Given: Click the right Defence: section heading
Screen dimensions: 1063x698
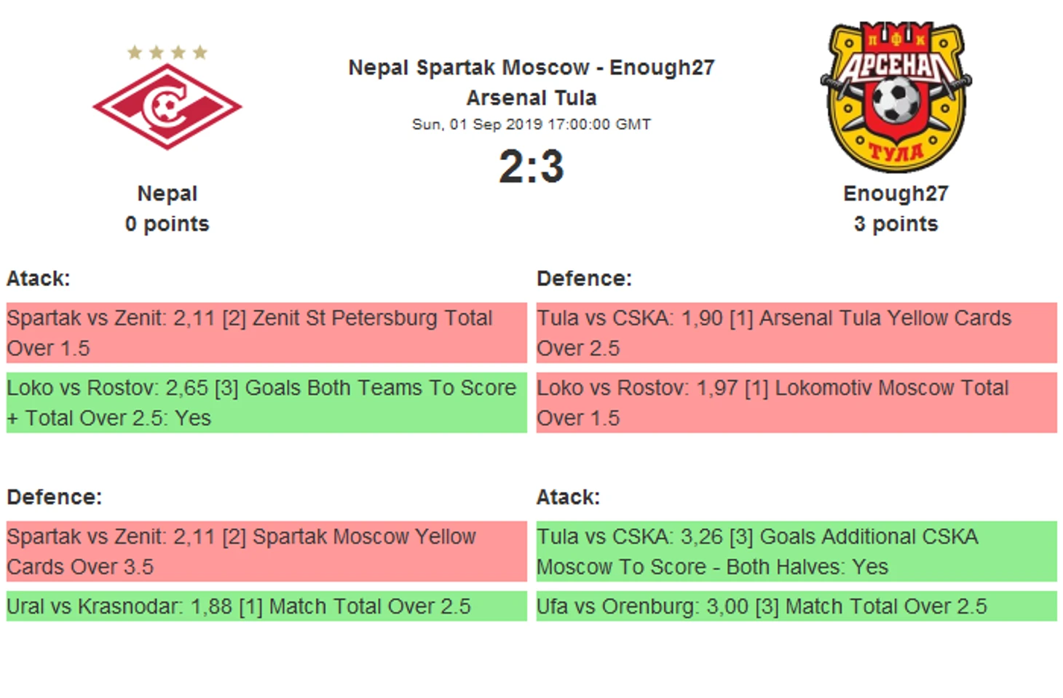Looking at the screenshot, I should (x=584, y=279).
